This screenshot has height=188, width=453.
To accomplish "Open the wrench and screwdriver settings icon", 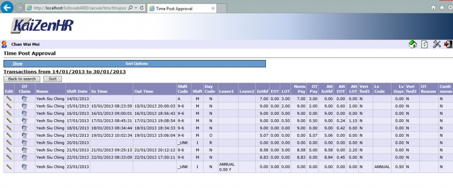I will pyautogui.click(x=437, y=44).
